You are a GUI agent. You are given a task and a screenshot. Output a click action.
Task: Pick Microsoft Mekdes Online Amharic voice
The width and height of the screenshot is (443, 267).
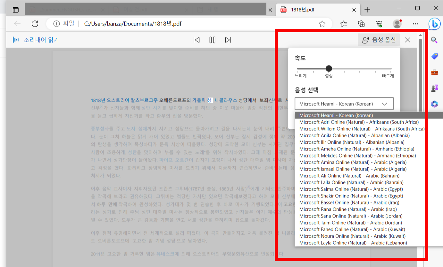[x=369, y=156]
